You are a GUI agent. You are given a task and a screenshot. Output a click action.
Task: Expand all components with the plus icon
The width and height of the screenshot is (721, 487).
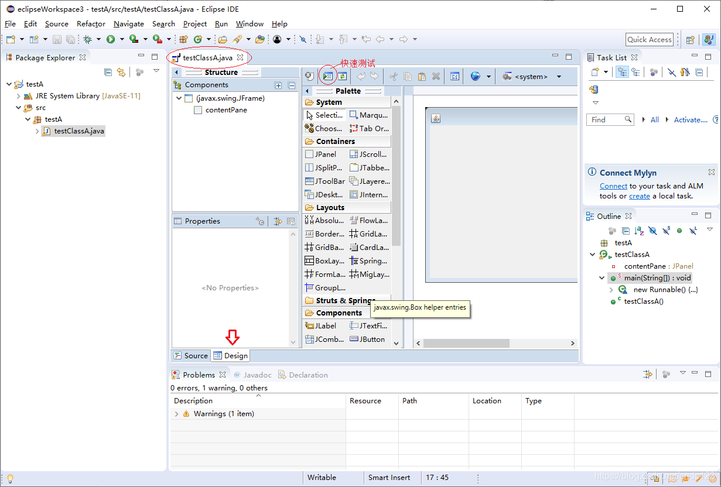click(x=278, y=85)
